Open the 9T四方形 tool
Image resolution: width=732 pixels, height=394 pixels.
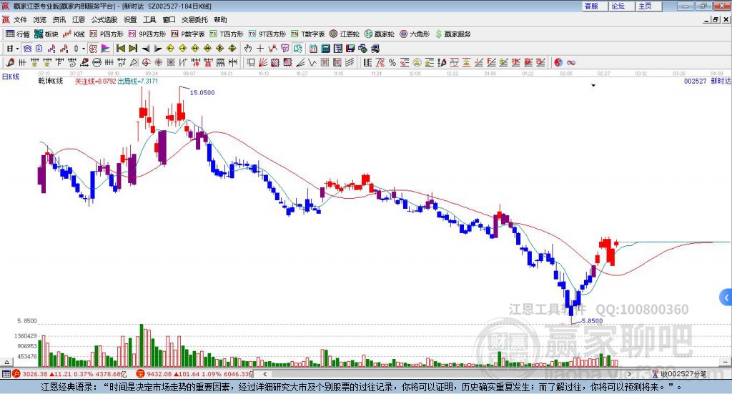coord(267,34)
